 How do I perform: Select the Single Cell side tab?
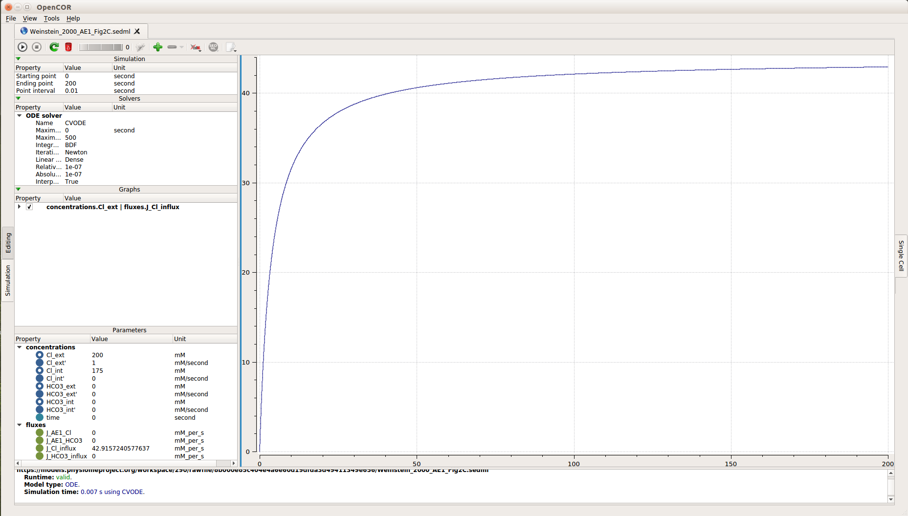(901, 256)
